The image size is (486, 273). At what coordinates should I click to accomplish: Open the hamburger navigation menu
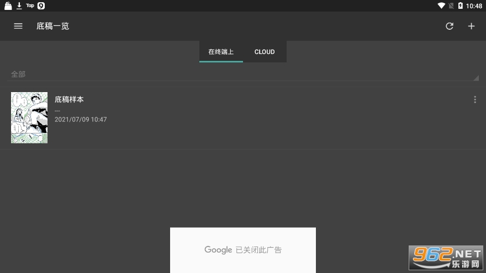[x=18, y=26]
